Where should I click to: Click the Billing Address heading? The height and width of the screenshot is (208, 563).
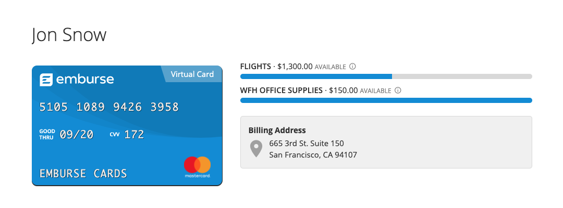point(277,130)
